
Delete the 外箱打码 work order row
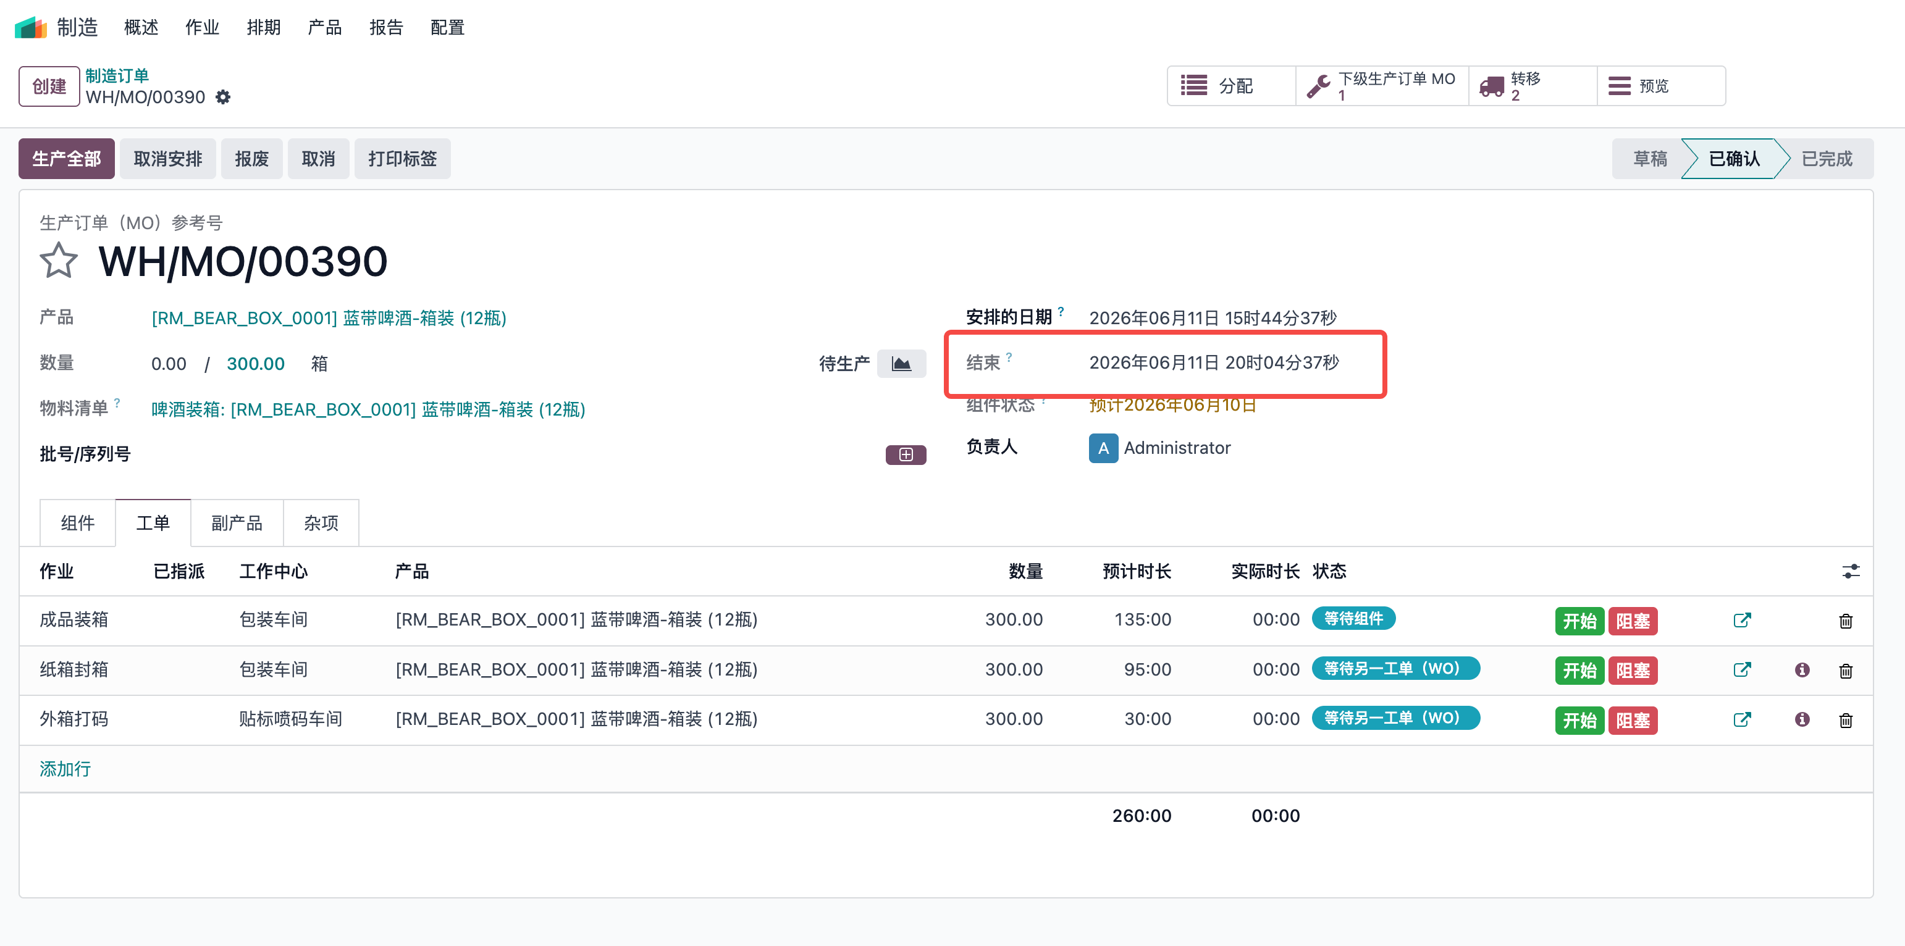click(x=1846, y=720)
